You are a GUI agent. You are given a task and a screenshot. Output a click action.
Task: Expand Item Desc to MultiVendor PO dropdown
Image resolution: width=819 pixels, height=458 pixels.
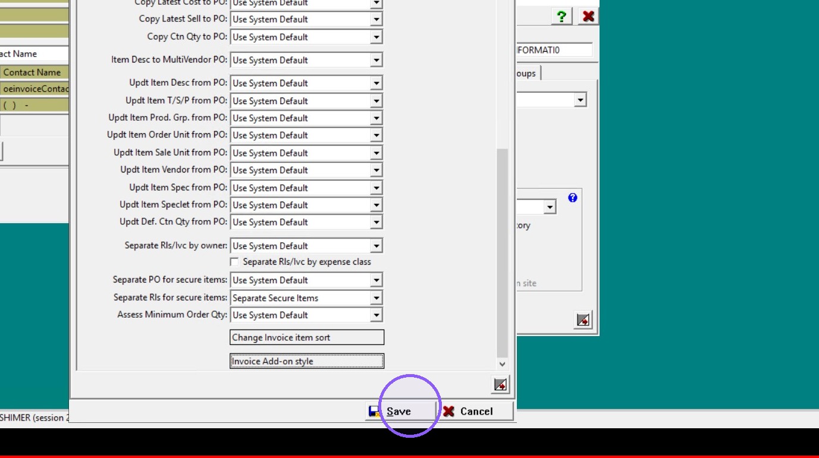point(376,60)
